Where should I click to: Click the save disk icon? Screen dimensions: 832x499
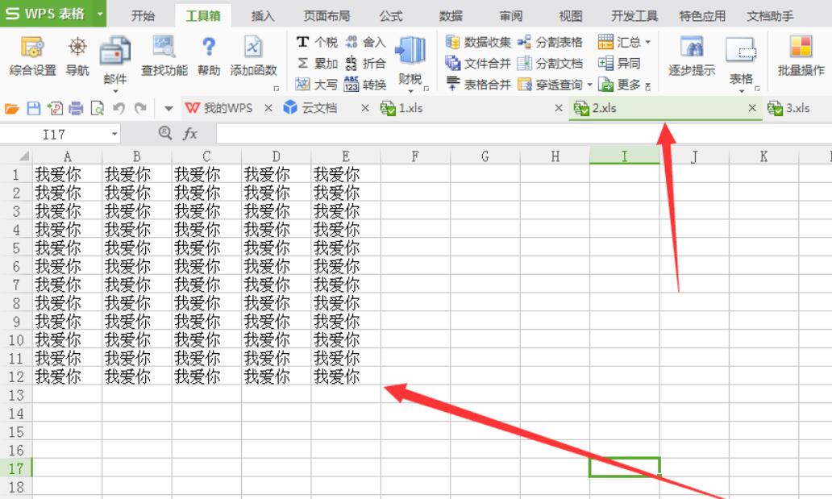33,109
